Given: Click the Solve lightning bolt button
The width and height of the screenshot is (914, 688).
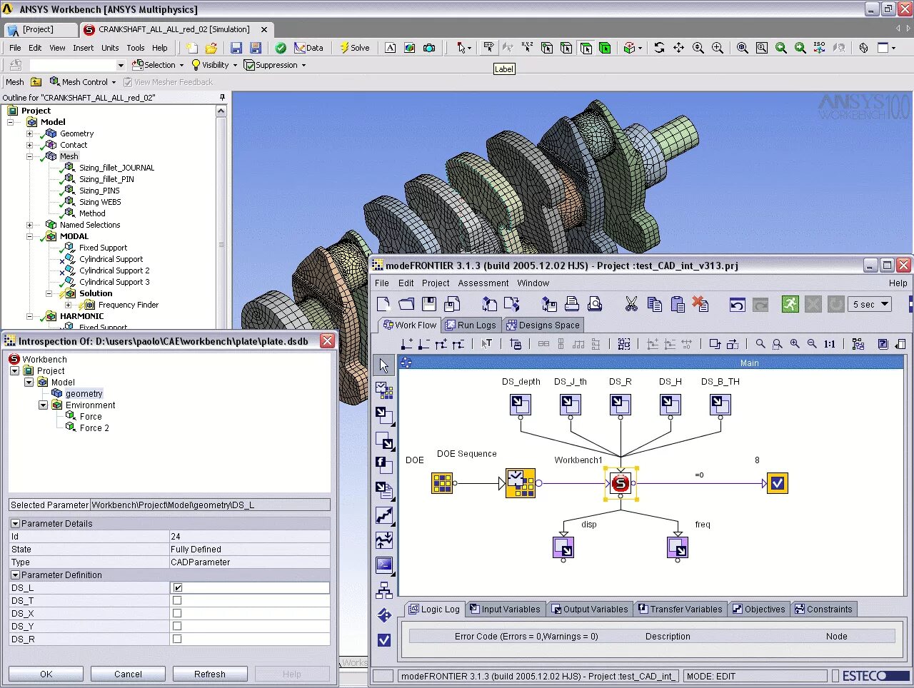Looking at the screenshot, I should [x=354, y=48].
